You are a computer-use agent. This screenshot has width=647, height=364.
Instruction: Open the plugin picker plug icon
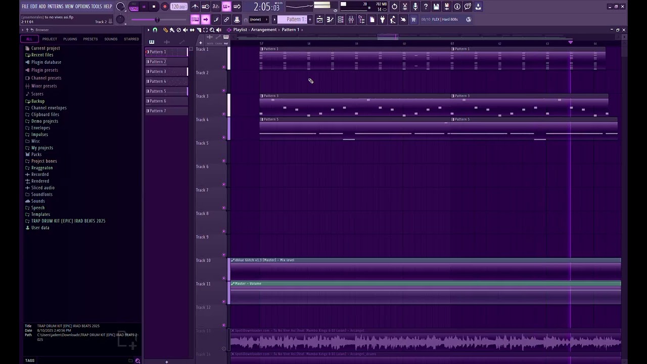(383, 20)
